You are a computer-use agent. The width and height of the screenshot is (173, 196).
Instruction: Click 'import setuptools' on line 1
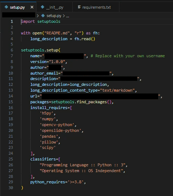point(41,21)
